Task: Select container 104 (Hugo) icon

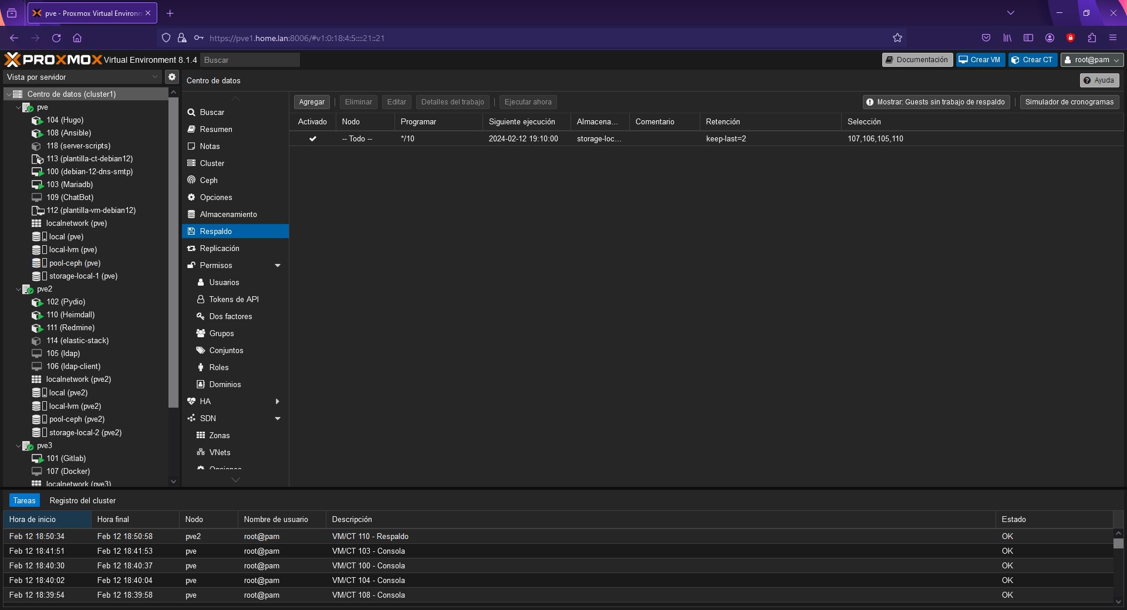Action: [x=37, y=120]
